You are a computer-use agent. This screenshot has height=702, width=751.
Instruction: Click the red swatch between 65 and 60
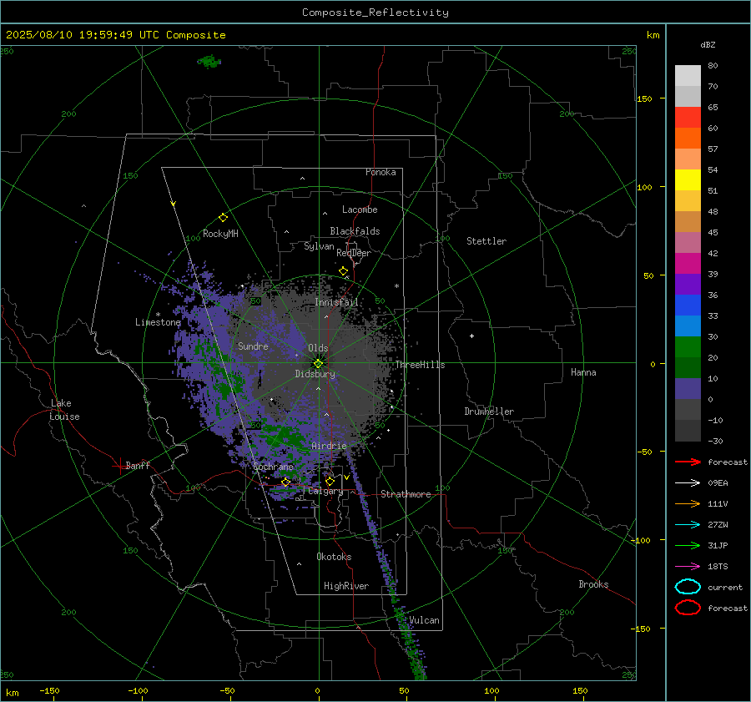[688, 118]
